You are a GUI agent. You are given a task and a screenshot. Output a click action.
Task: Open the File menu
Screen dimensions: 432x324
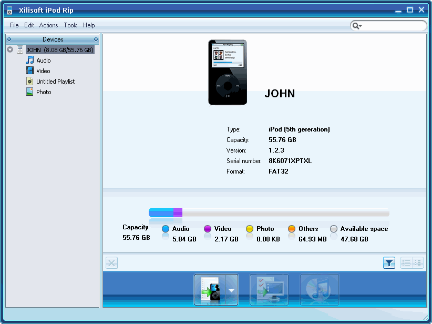pos(14,25)
